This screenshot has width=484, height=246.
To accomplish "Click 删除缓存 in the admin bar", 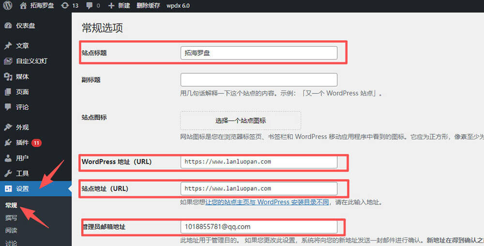I will [148, 6].
